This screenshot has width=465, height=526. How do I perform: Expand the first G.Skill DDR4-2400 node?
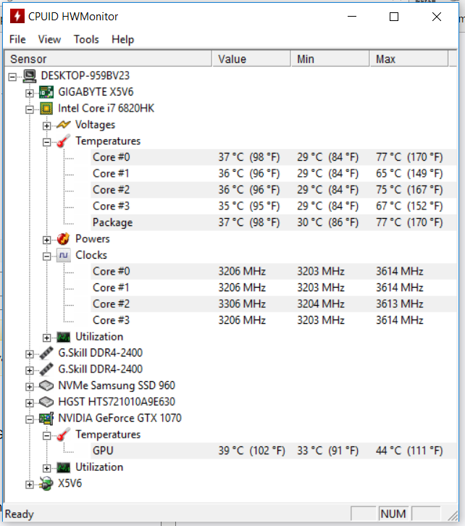(30, 354)
